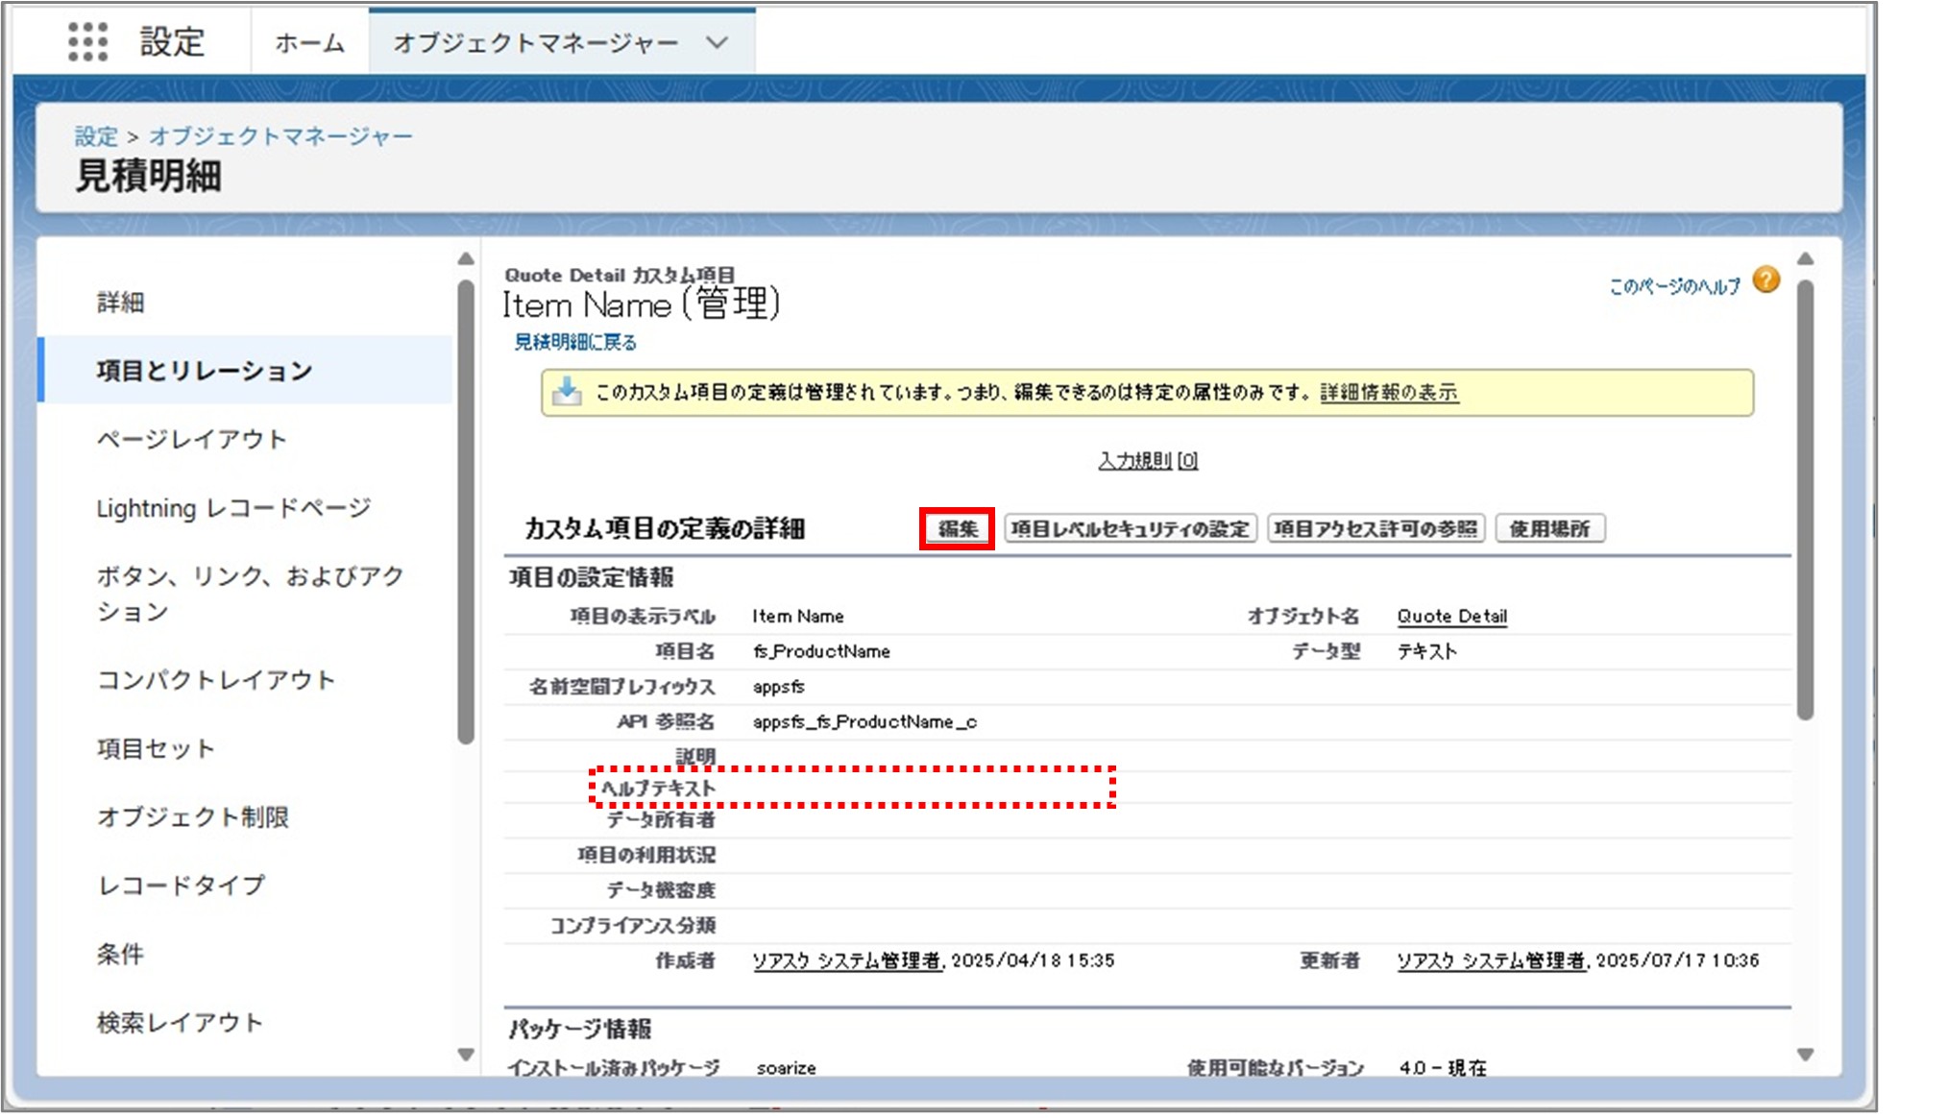Viewport: 1947px width, 1118px height.
Task: Click 項目レベルセキュリティの設定 button
Action: click(x=1129, y=528)
